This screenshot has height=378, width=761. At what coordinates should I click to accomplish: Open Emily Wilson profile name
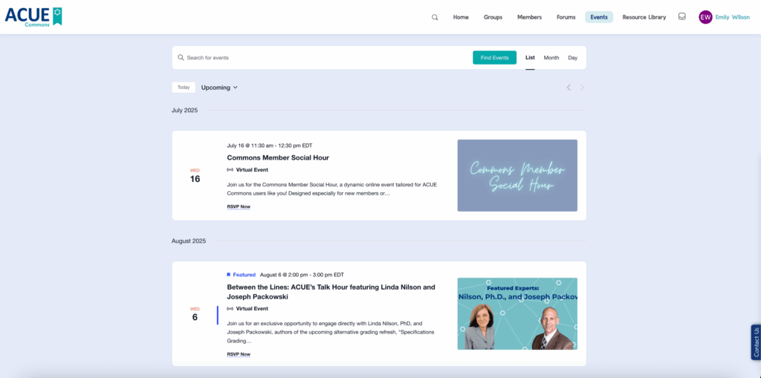coord(732,17)
